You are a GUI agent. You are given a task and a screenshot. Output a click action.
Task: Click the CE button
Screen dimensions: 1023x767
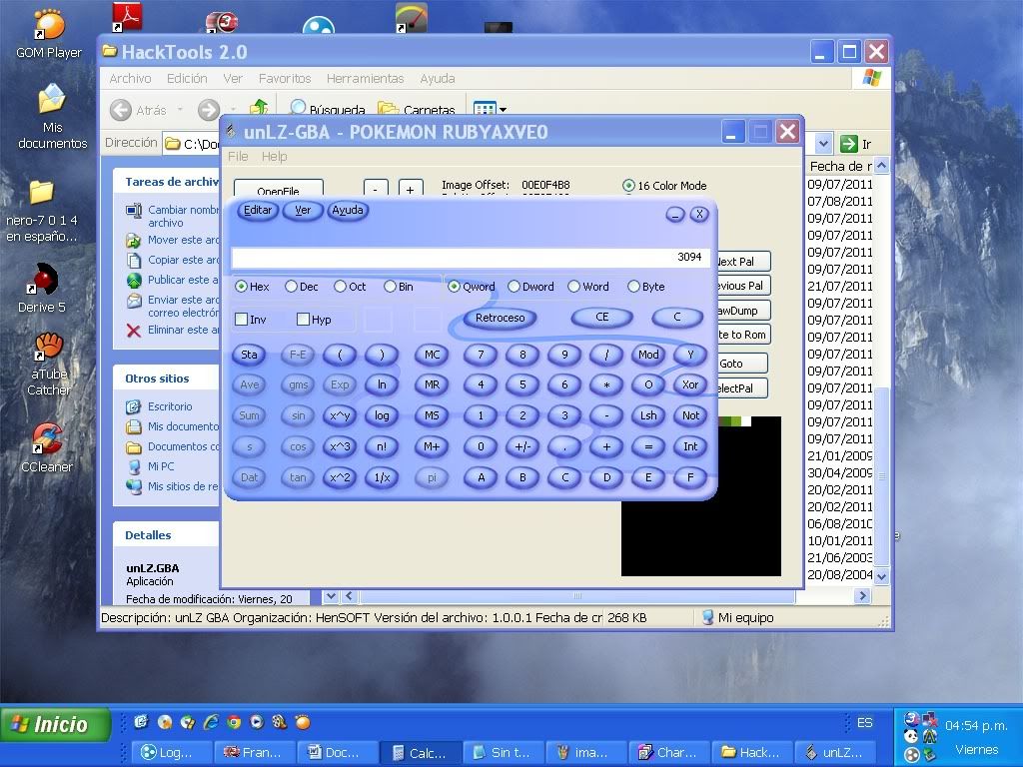(602, 317)
